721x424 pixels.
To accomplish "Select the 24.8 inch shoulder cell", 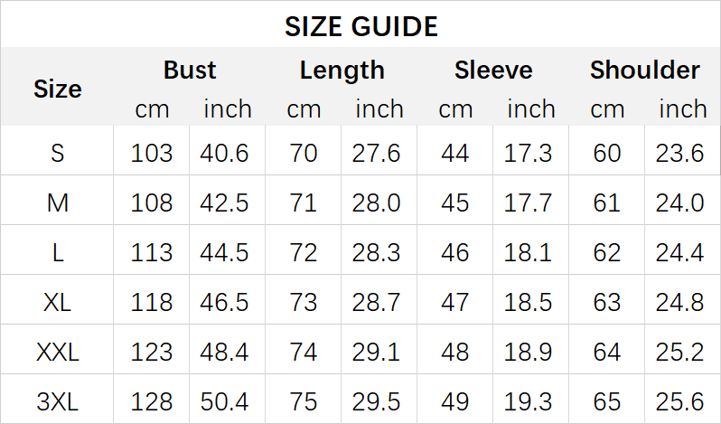I will coord(679,302).
